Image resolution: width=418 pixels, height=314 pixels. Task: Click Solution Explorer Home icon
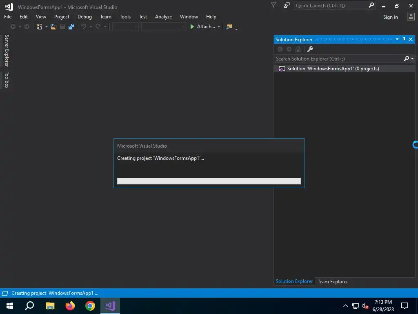[x=298, y=49]
